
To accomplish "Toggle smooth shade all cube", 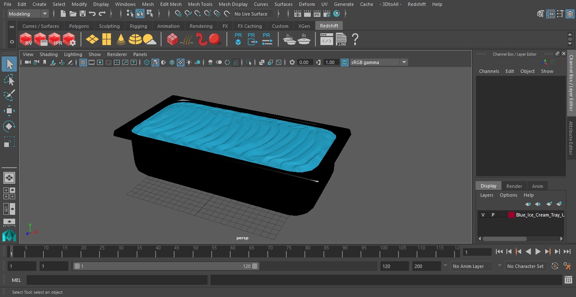I will pyautogui.click(x=155, y=62).
